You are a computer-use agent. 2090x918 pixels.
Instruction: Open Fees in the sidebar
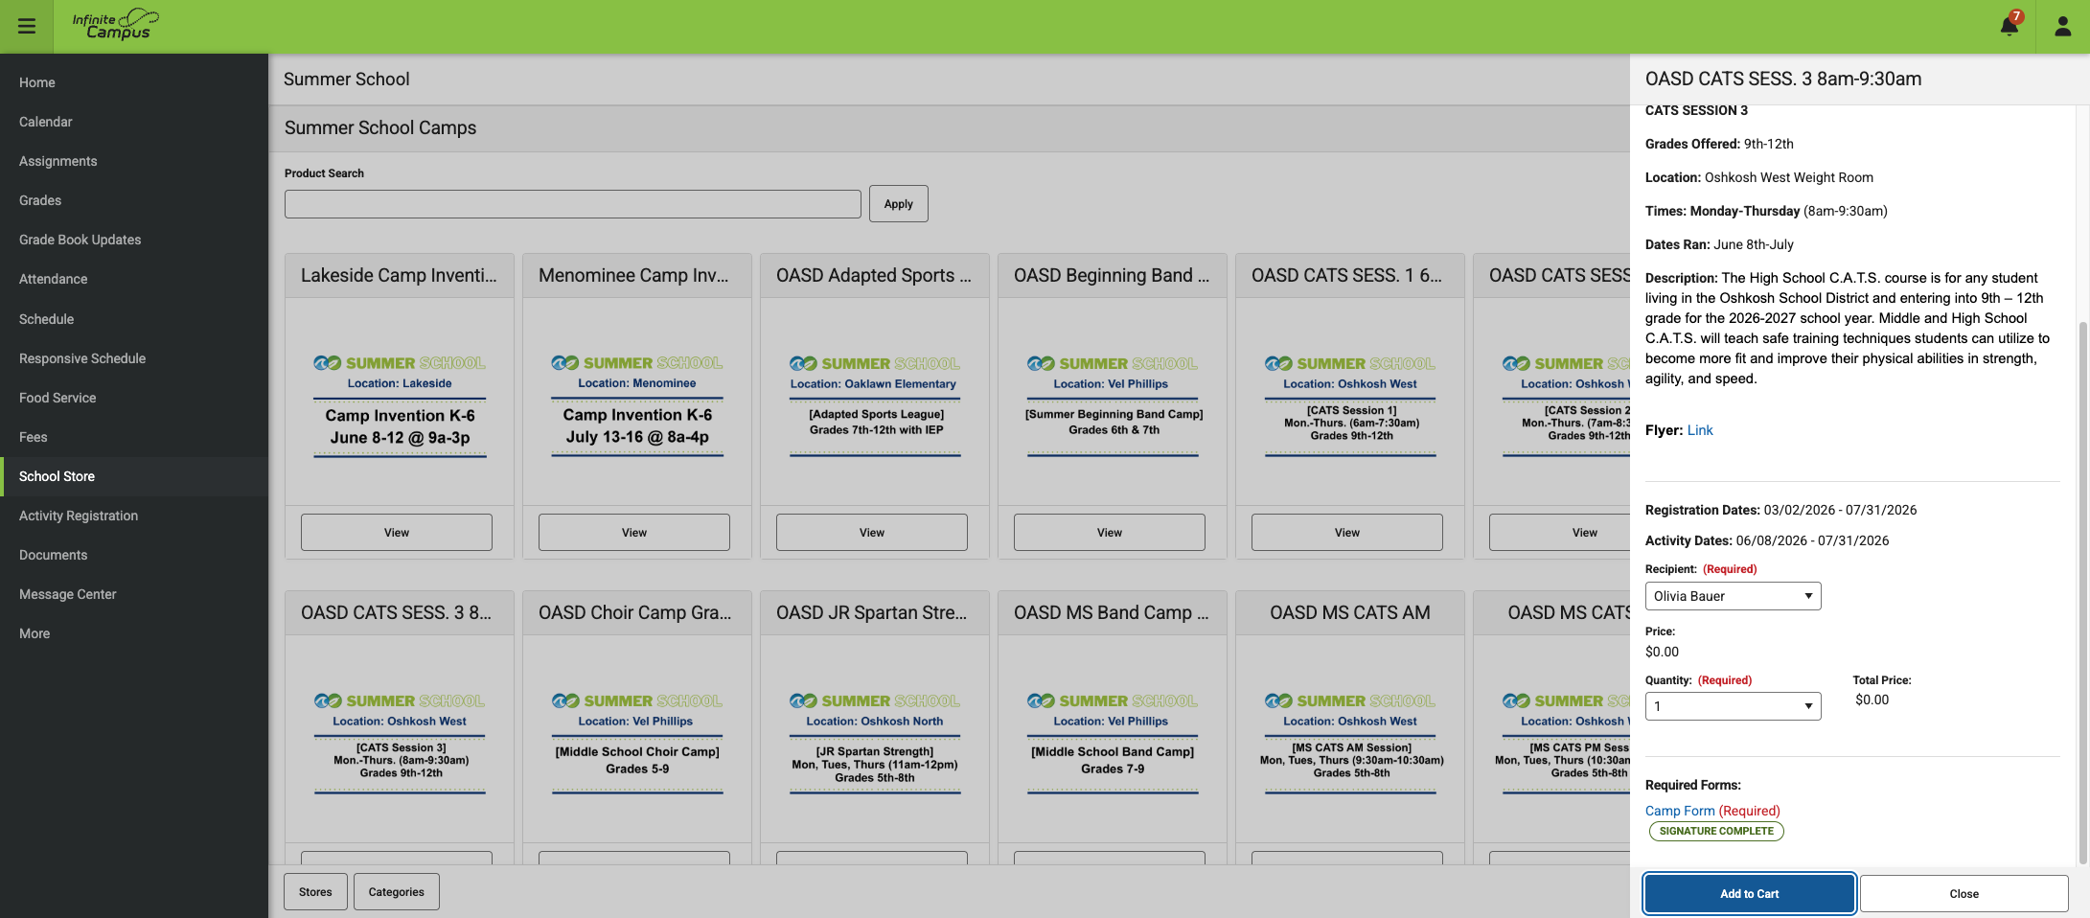click(x=134, y=437)
